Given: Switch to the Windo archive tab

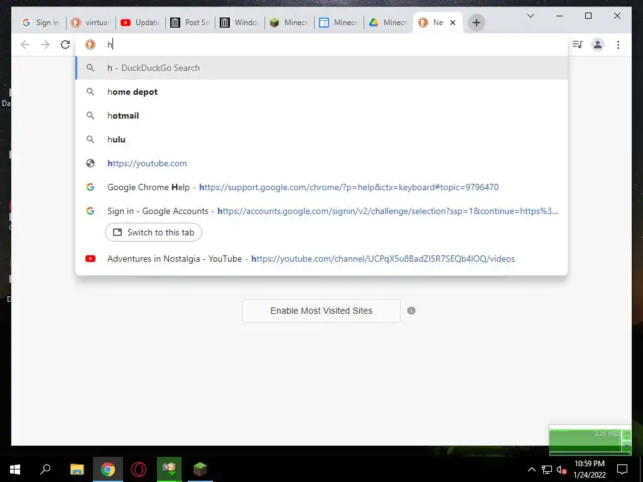Looking at the screenshot, I should click(x=240, y=23).
